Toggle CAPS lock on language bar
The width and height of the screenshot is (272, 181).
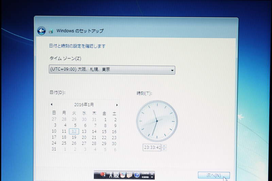(x=145, y=173)
